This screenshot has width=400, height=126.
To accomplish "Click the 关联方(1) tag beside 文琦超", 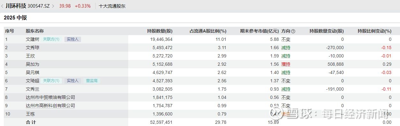I will 51,81.
